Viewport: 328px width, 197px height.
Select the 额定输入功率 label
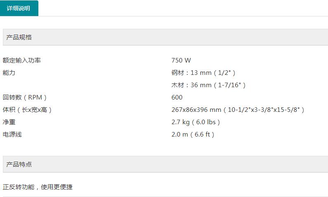click(x=22, y=60)
